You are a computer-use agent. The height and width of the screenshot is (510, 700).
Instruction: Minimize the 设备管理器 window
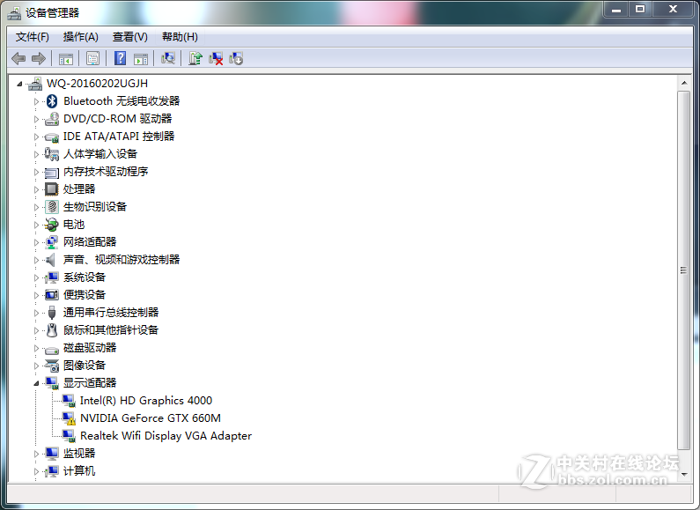pyautogui.click(x=616, y=10)
